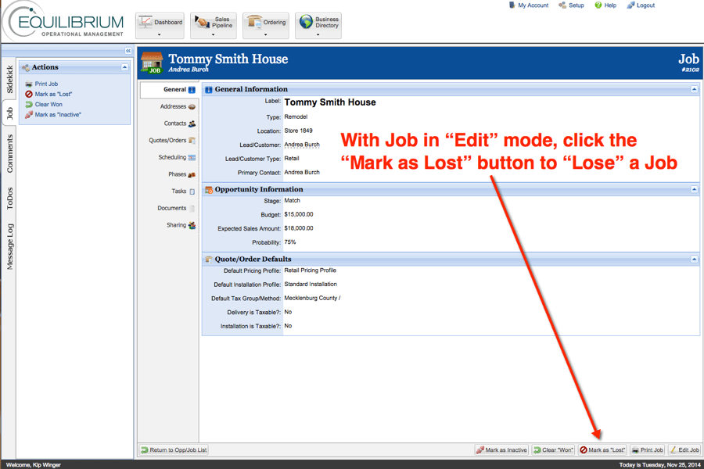Viewport: 704px width, 469px height.
Task: Click the Contacts people icon
Action: pos(192,124)
